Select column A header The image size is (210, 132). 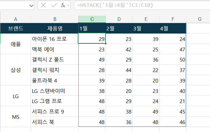(16, 19)
